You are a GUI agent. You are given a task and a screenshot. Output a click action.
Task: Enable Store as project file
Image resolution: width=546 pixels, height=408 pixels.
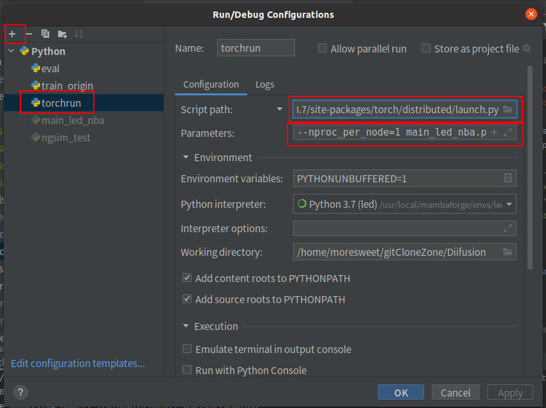tap(426, 48)
